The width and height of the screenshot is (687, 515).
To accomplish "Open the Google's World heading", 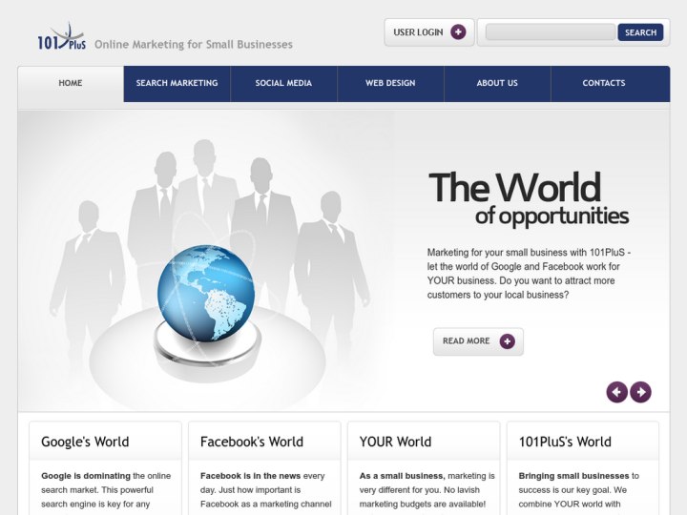I will pos(85,442).
